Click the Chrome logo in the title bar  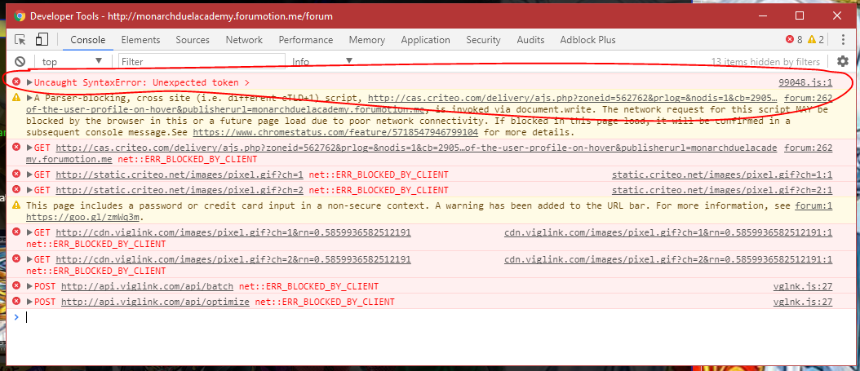click(20, 15)
